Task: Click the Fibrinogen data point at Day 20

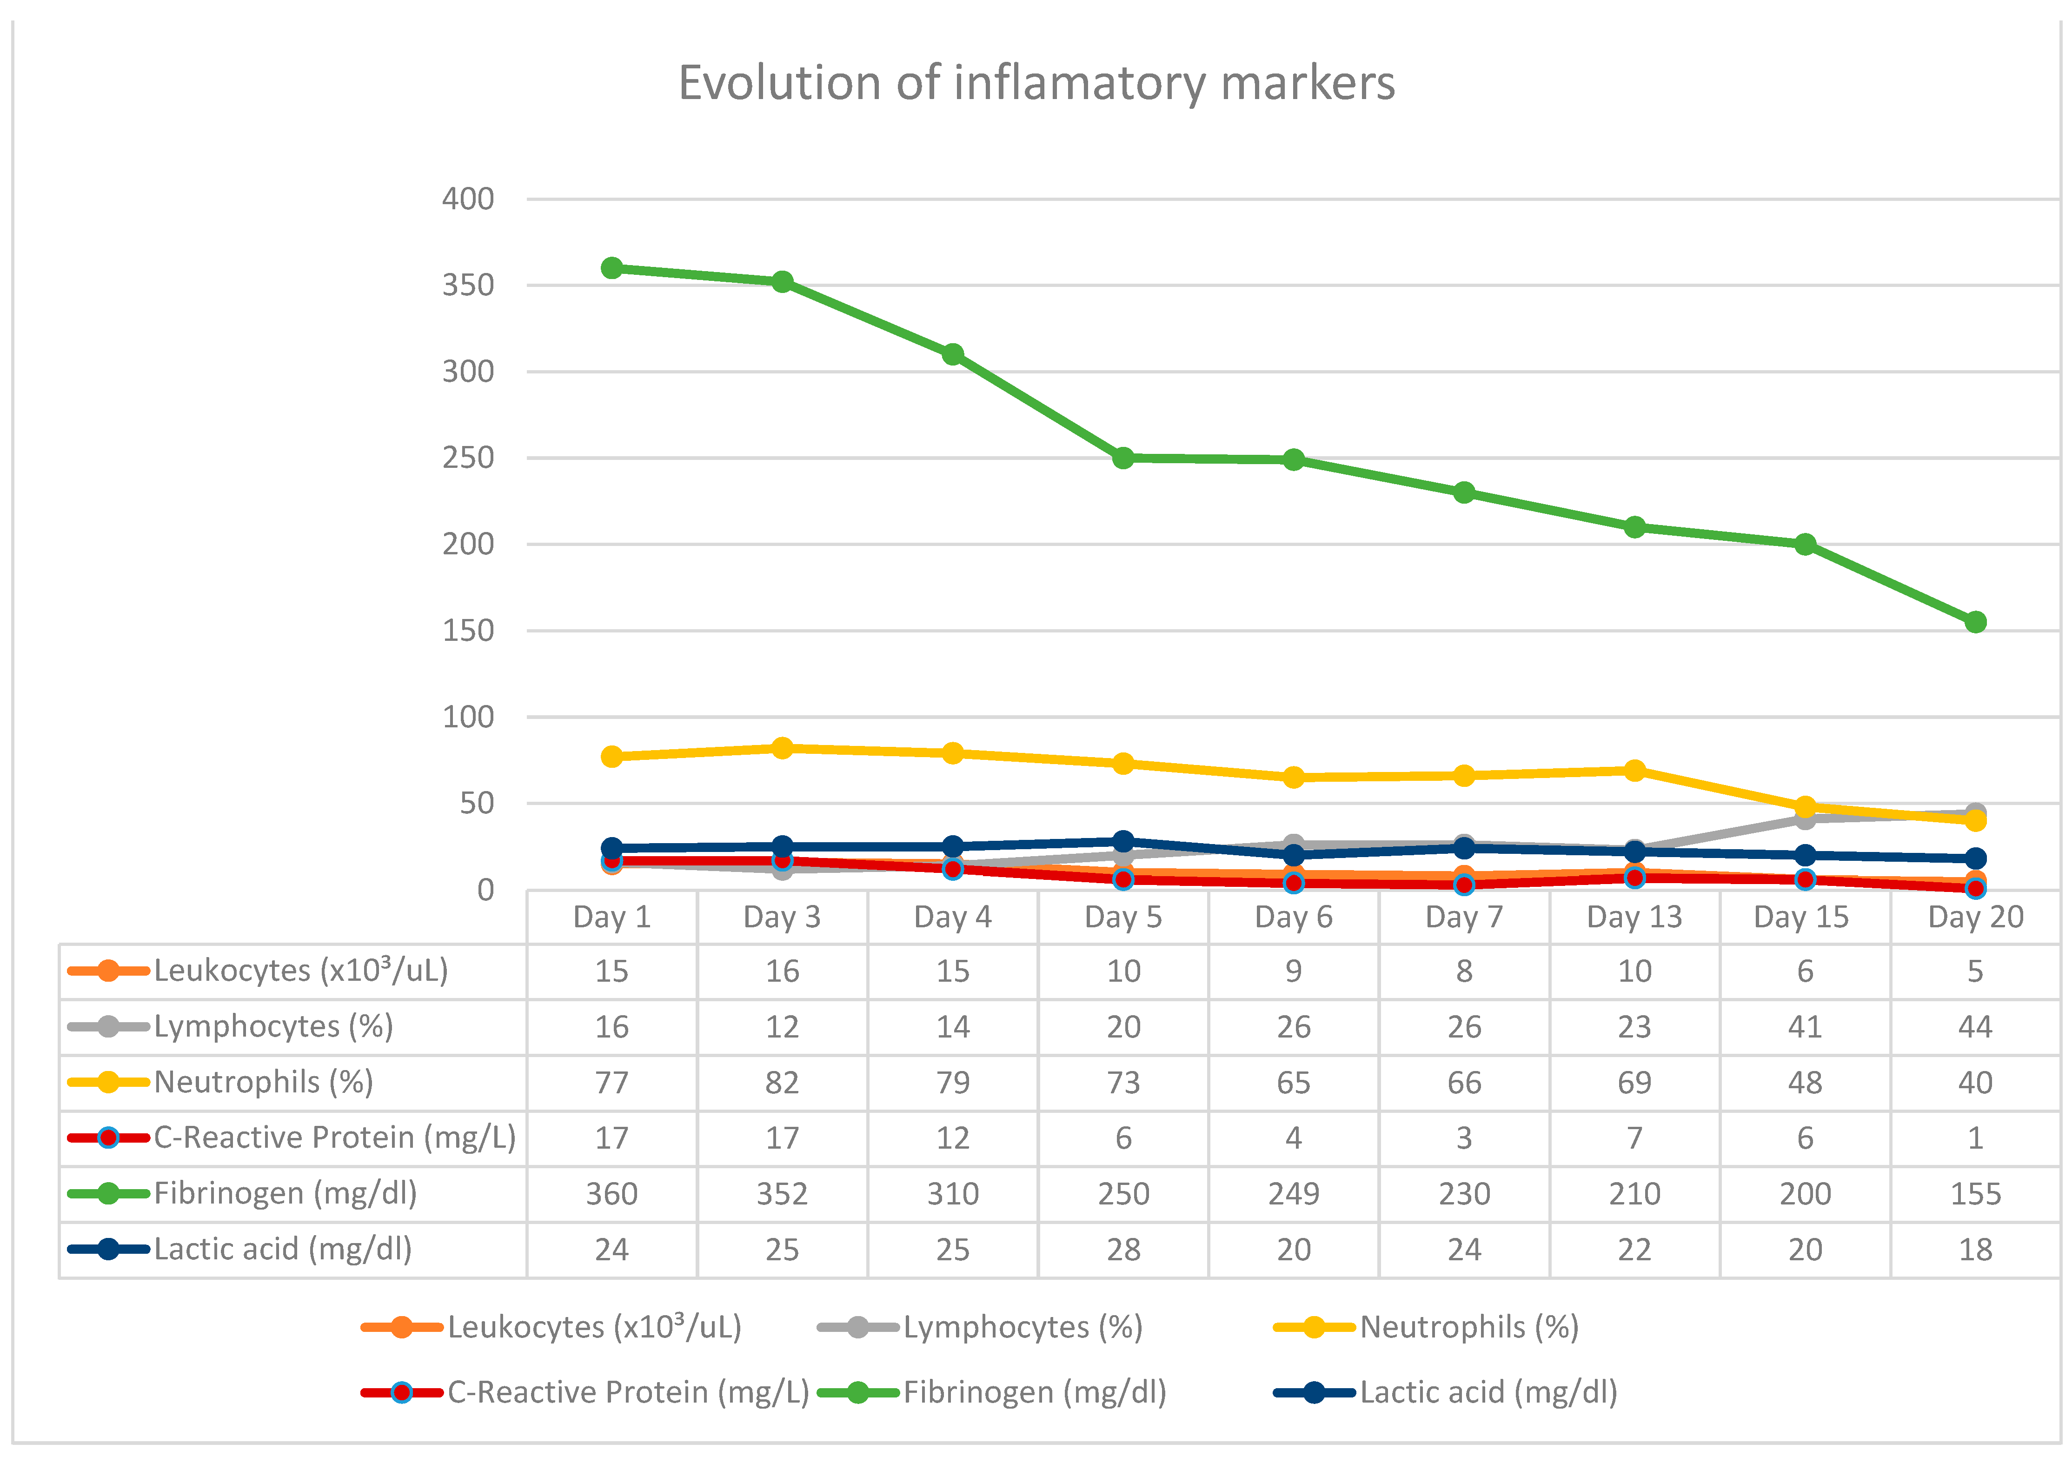Action: click(x=1975, y=622)
